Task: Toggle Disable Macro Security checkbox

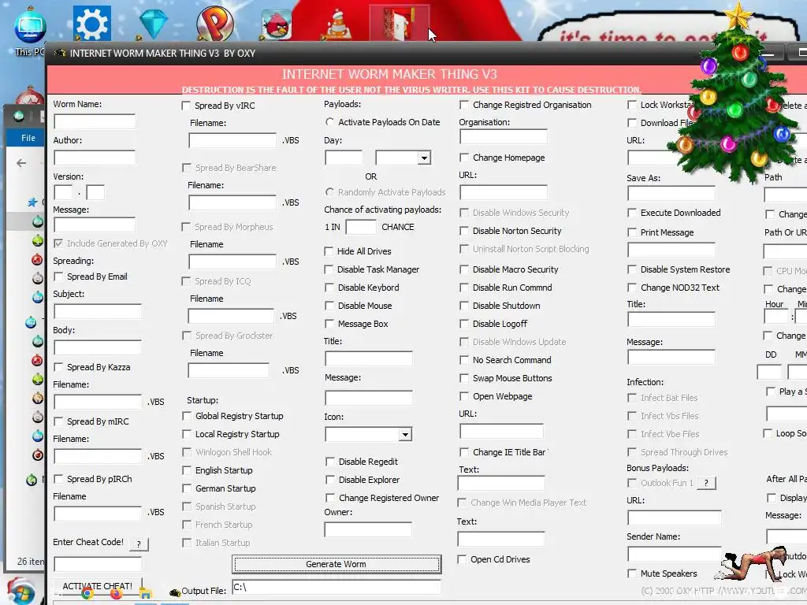Action: point(463,269)
